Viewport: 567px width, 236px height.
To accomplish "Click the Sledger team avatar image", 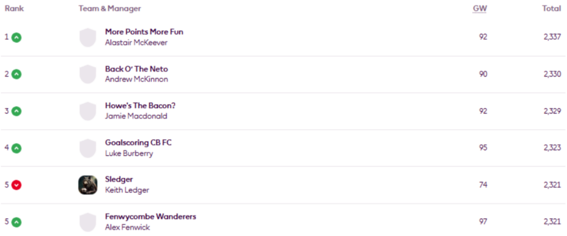I will click(88, 185).
